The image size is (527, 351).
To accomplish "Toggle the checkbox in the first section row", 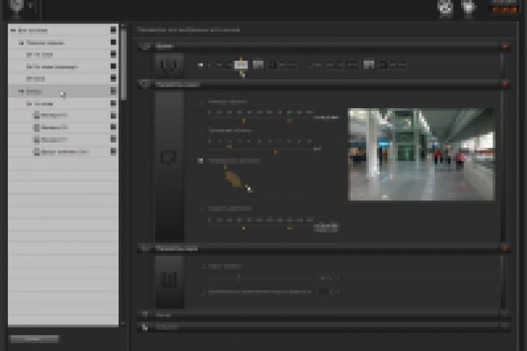I will 201,65.
